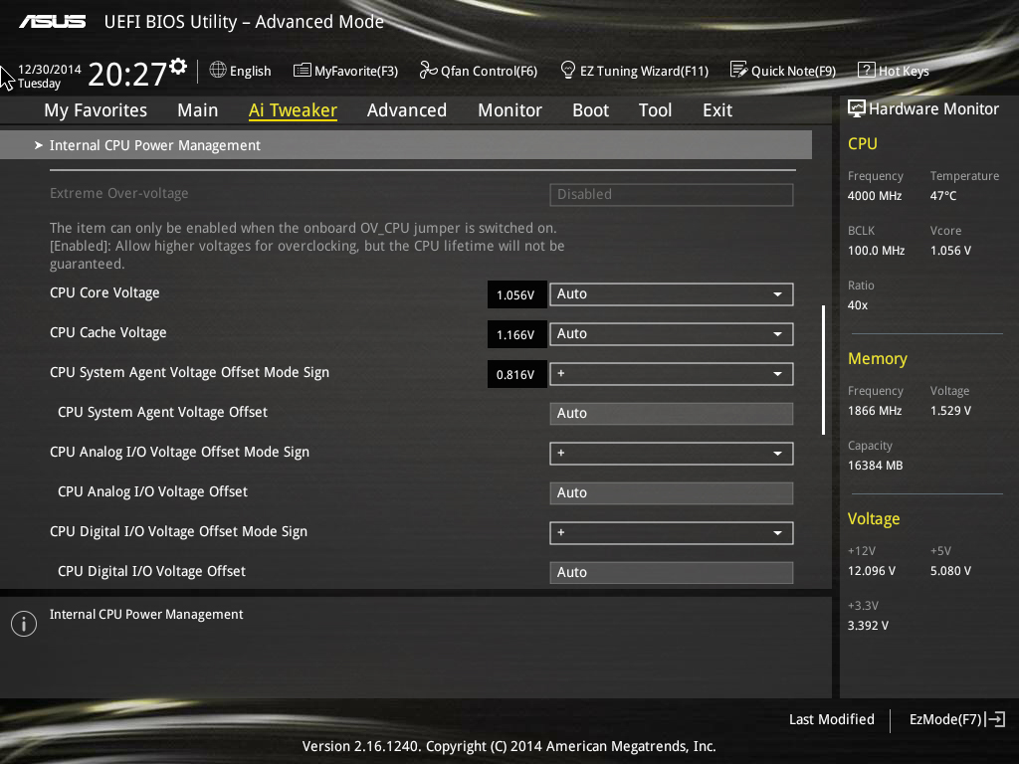Open the CPU Cache Voltage dropdown

pyautogui.click(x=672, y=334)
